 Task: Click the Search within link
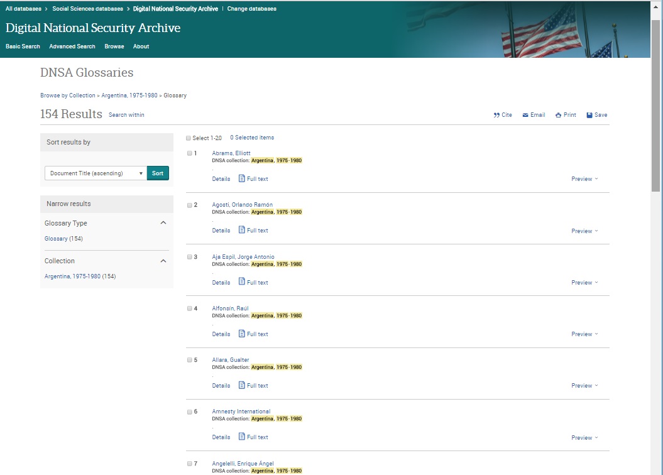(126, 115)
